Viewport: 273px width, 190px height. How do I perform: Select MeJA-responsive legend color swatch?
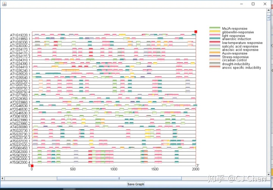pyautogui.click(x=215, y=28)
